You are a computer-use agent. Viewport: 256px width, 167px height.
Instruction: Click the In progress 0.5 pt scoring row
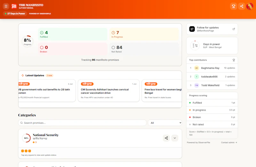[x=212, y=110]
